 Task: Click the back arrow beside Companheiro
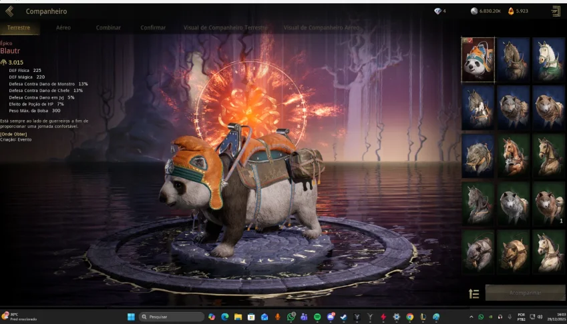coord(9,11)
